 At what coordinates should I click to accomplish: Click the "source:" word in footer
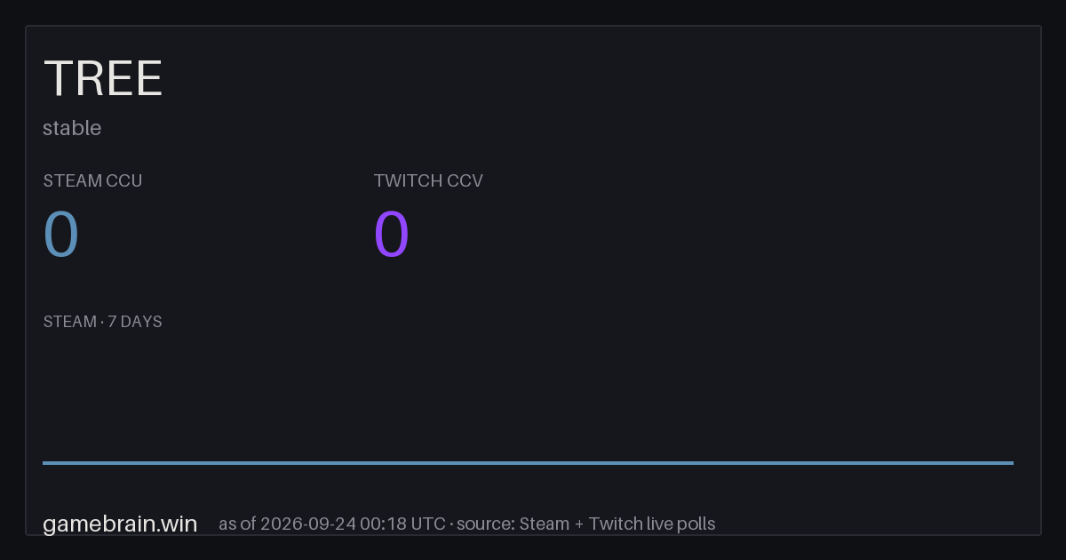(x=487, y=524)
